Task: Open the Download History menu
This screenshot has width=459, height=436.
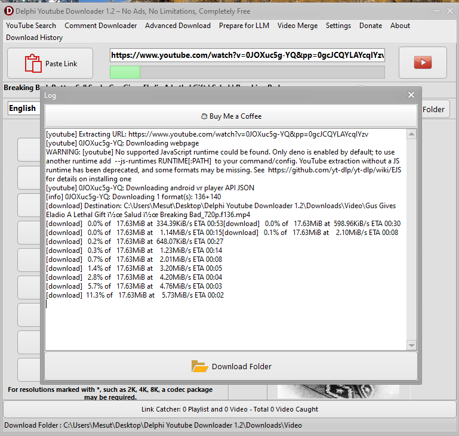Action: point(35,38)
